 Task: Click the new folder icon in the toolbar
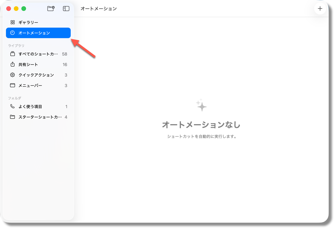coord(51,8)
